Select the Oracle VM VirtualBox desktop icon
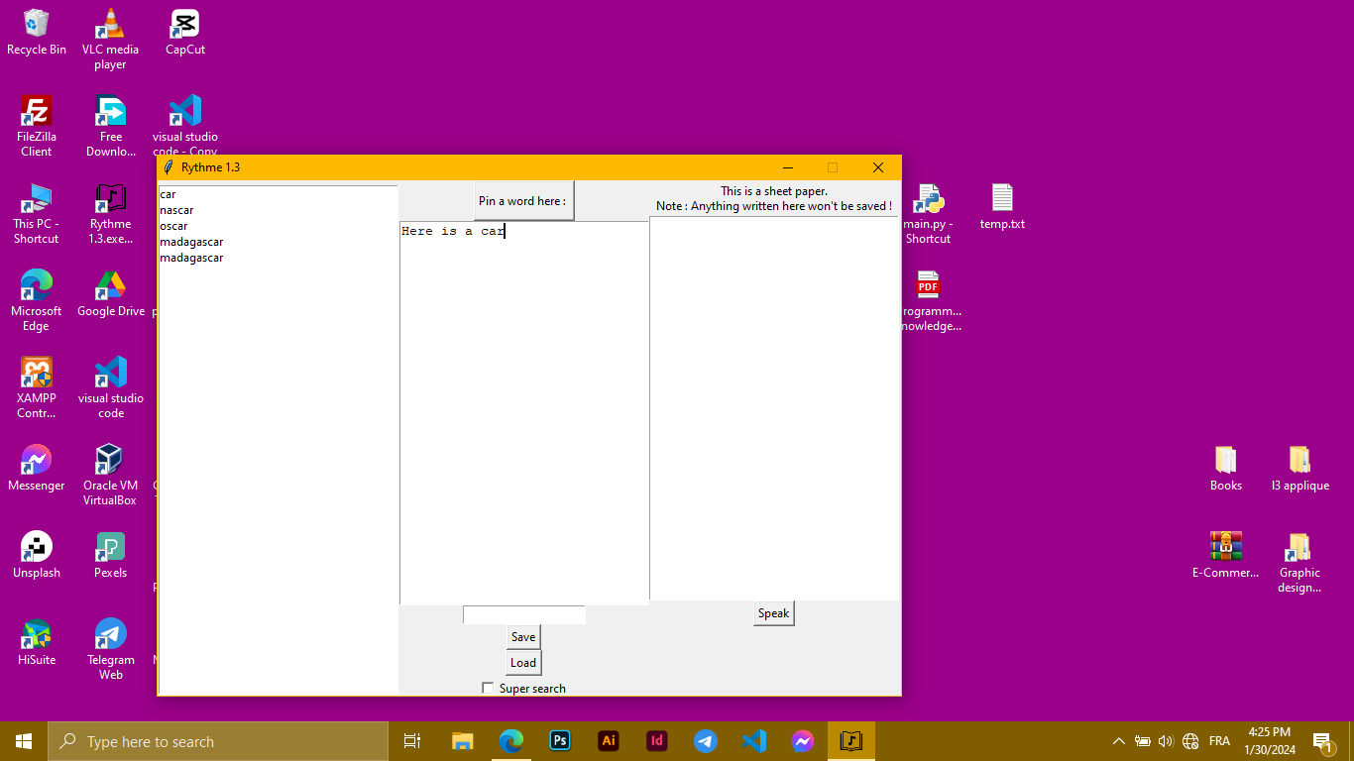 110,475
